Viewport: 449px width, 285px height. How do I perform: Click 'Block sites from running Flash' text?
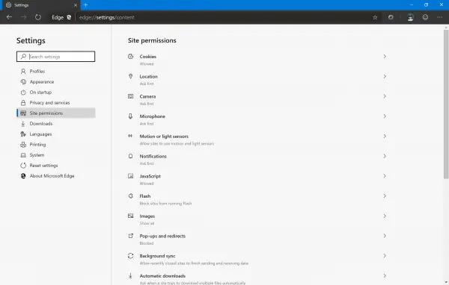pos(165,204)
